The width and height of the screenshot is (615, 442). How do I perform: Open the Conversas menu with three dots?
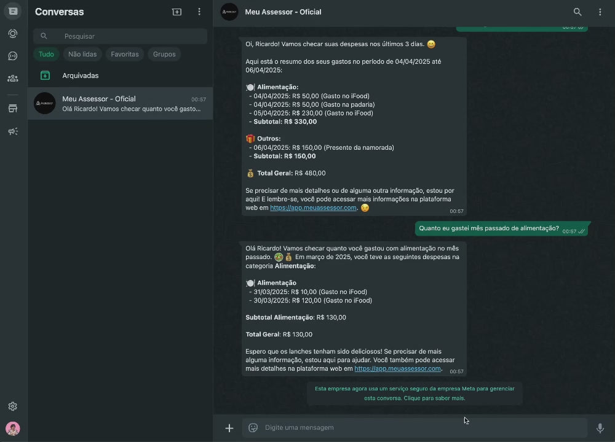[x=199, y=12]
